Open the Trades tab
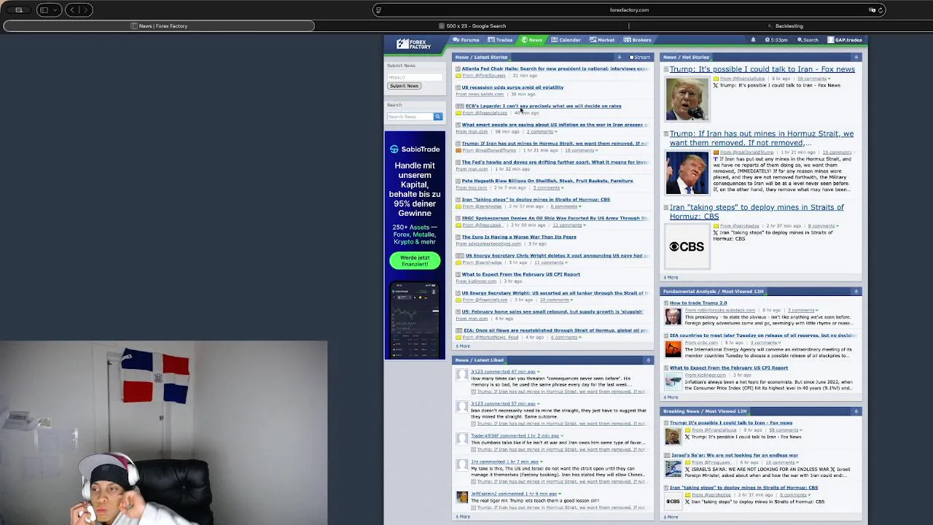 [500, 40]
